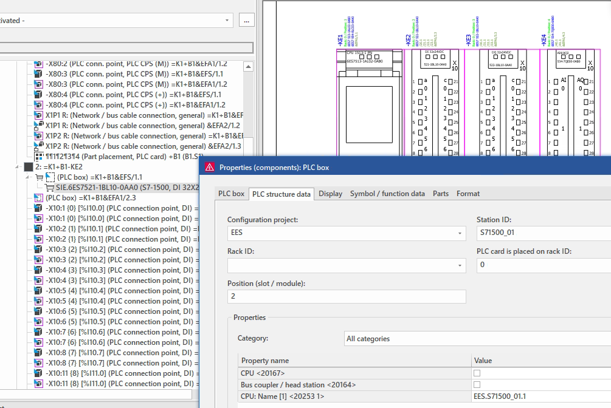Click the Position (slot / module) input field
This screenshot has height=408, width=611.
click(347, 296)
